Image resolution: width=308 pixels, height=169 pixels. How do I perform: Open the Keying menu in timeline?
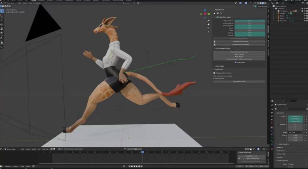16,166
